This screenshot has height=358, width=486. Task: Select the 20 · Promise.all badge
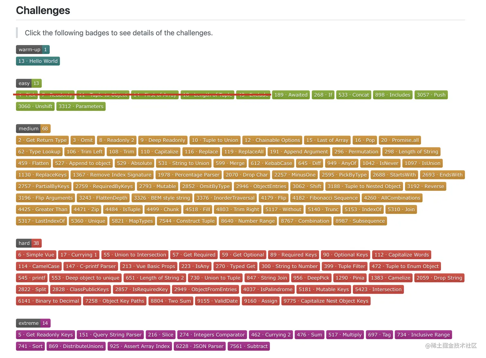(x=400, y=140)
